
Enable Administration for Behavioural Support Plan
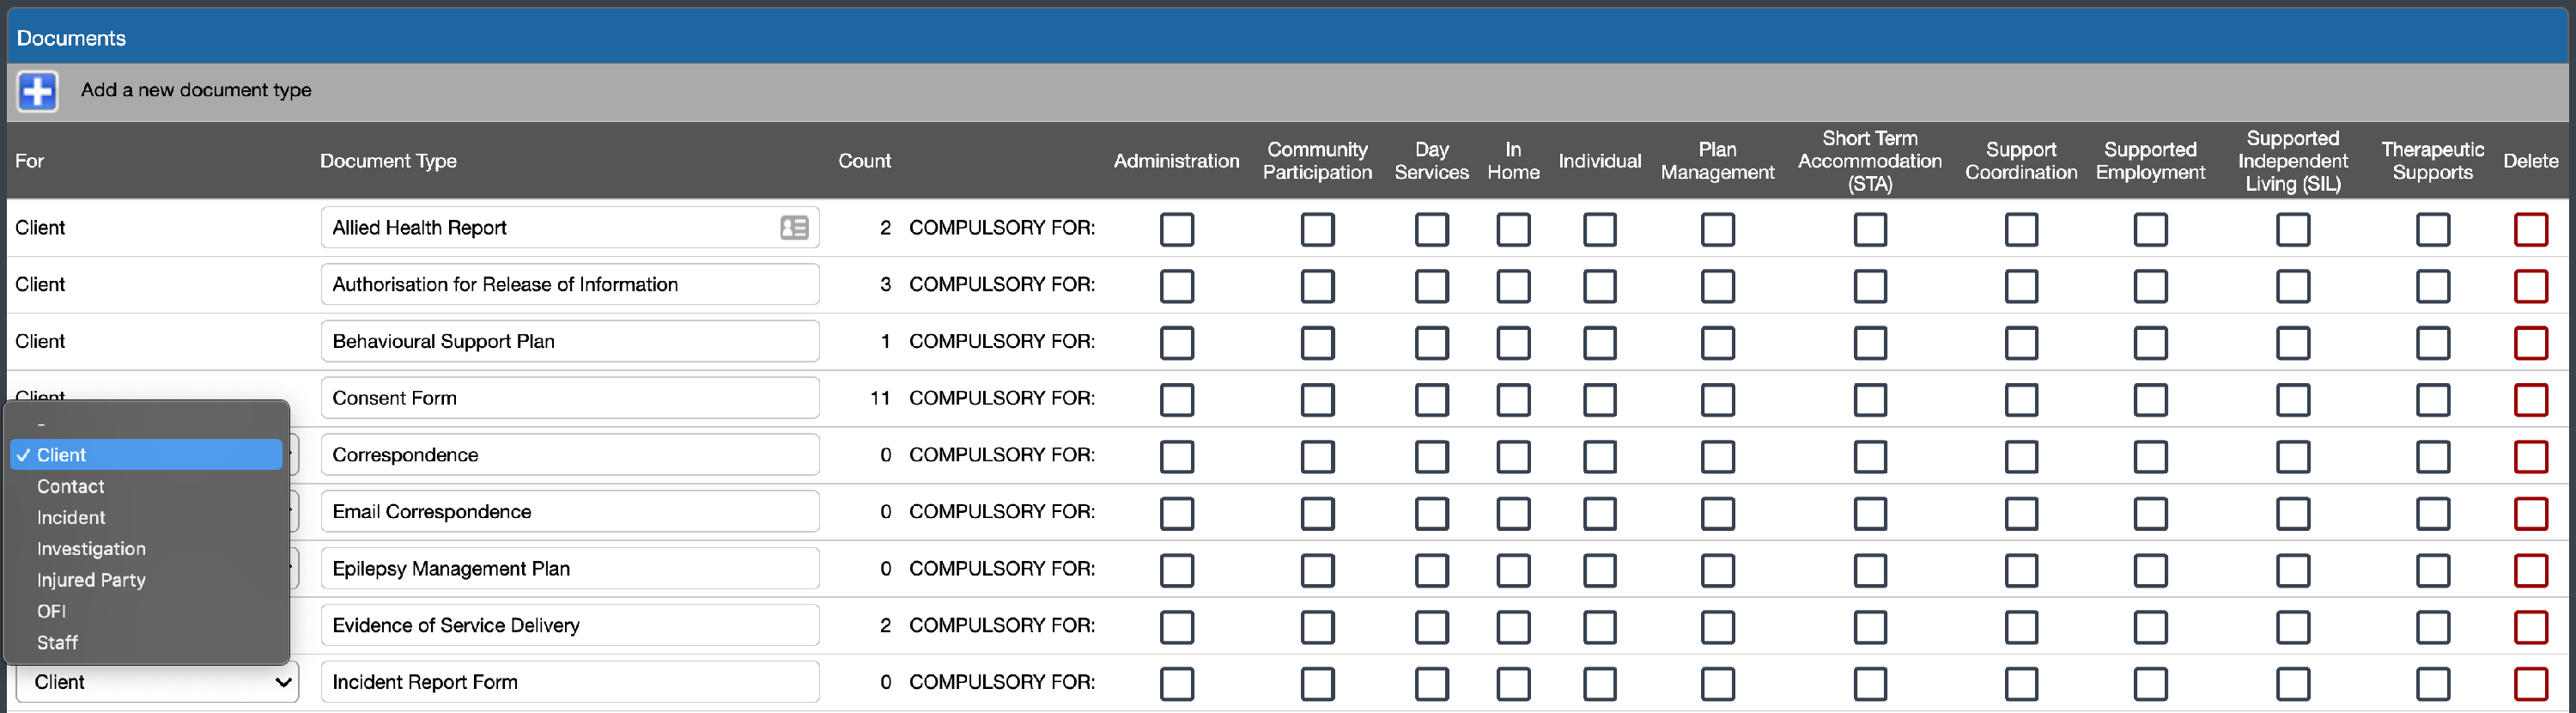pyautogui.click(x=1176, y=342)
